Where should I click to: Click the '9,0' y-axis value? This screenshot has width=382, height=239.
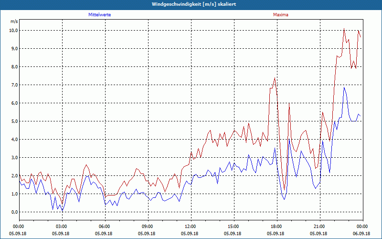point(15,49)
